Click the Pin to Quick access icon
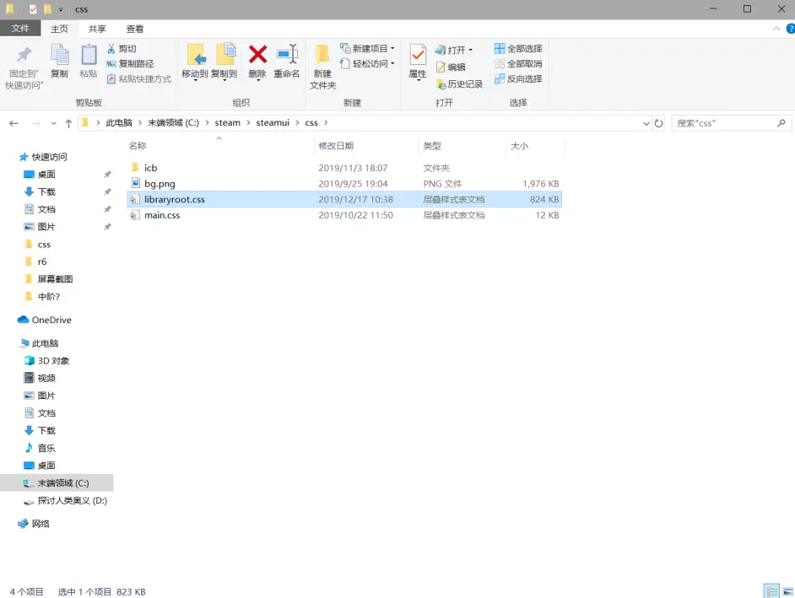Image resolution: width=795 pixels, height=598 pixels. tap(24, 55)
